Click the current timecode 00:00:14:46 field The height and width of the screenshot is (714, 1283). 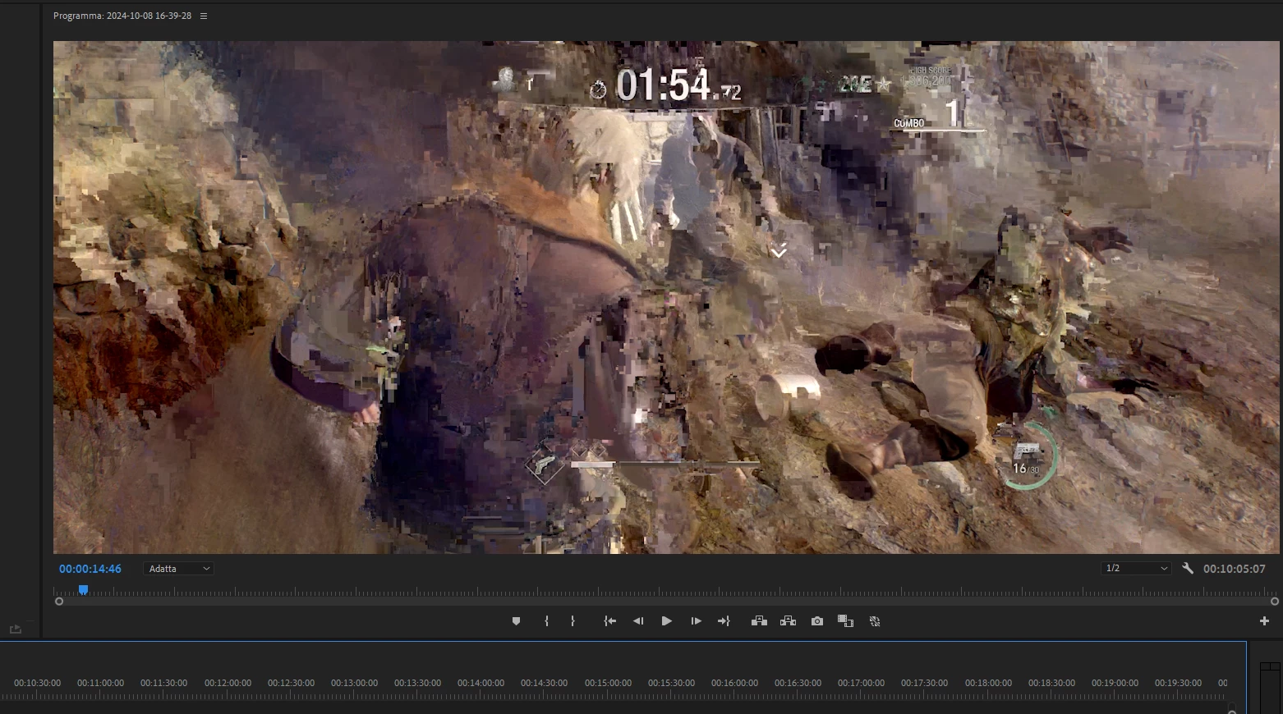[90, 569]
